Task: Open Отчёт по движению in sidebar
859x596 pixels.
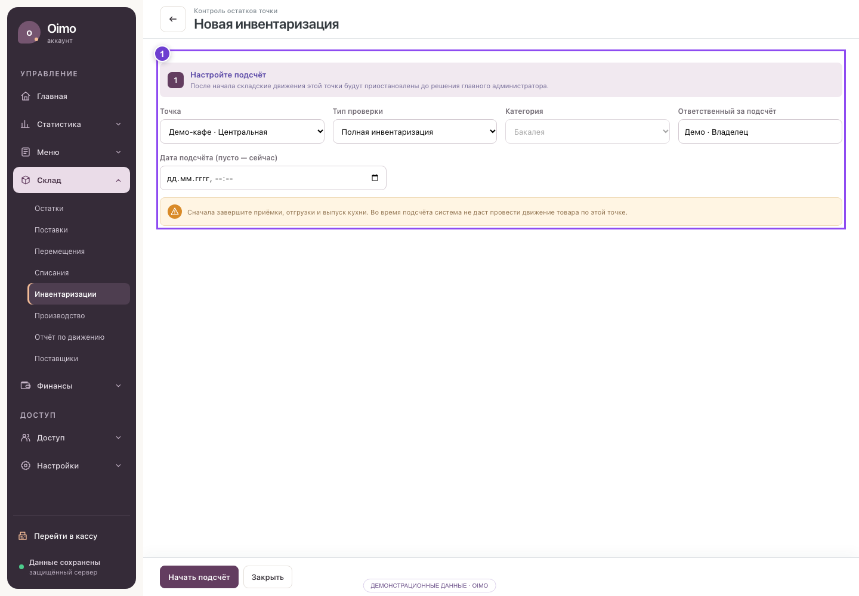Action: [x=79, y=337]
